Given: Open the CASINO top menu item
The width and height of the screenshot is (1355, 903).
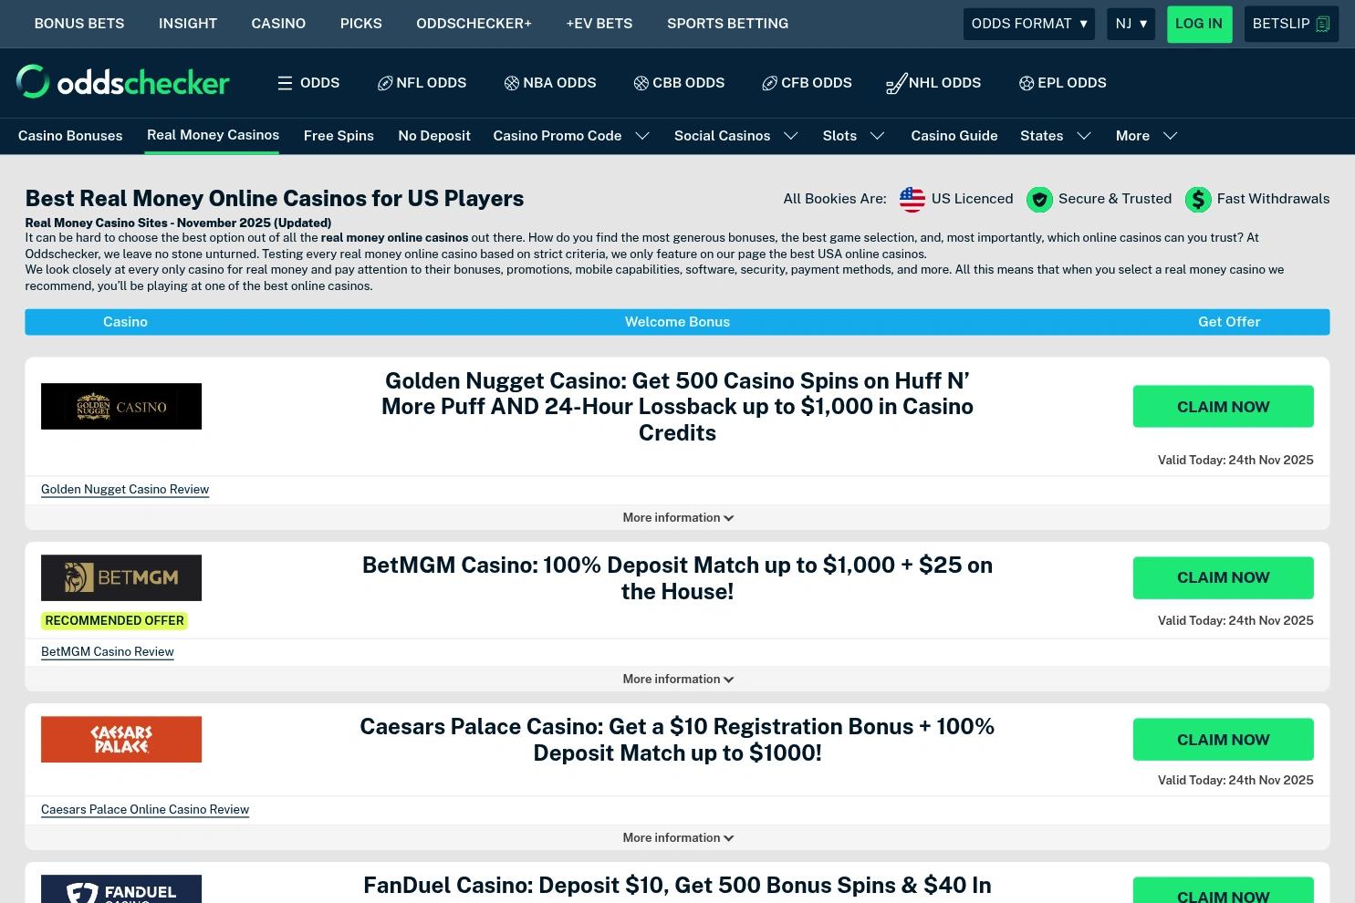Looking at the screenshot, I should click(x=278, y=24).
